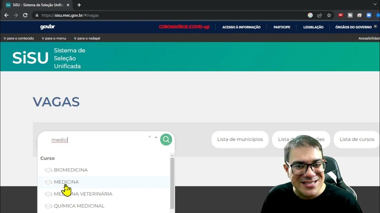Click the stacked windows extension icon
Image resolution: width=380 pixels, height=213 pixels.
point(360,15)
